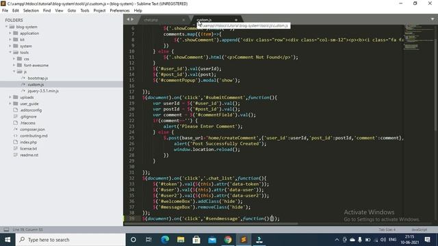
Task: Click the index.php file icon
Action: point(16,142)
